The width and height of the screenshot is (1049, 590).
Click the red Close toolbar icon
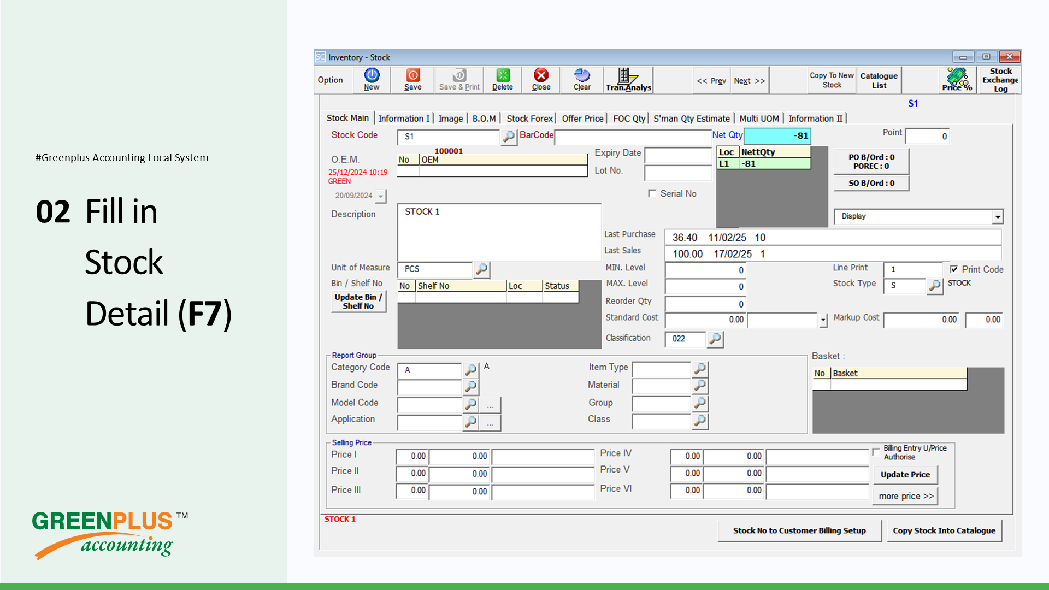coord(541,80)
